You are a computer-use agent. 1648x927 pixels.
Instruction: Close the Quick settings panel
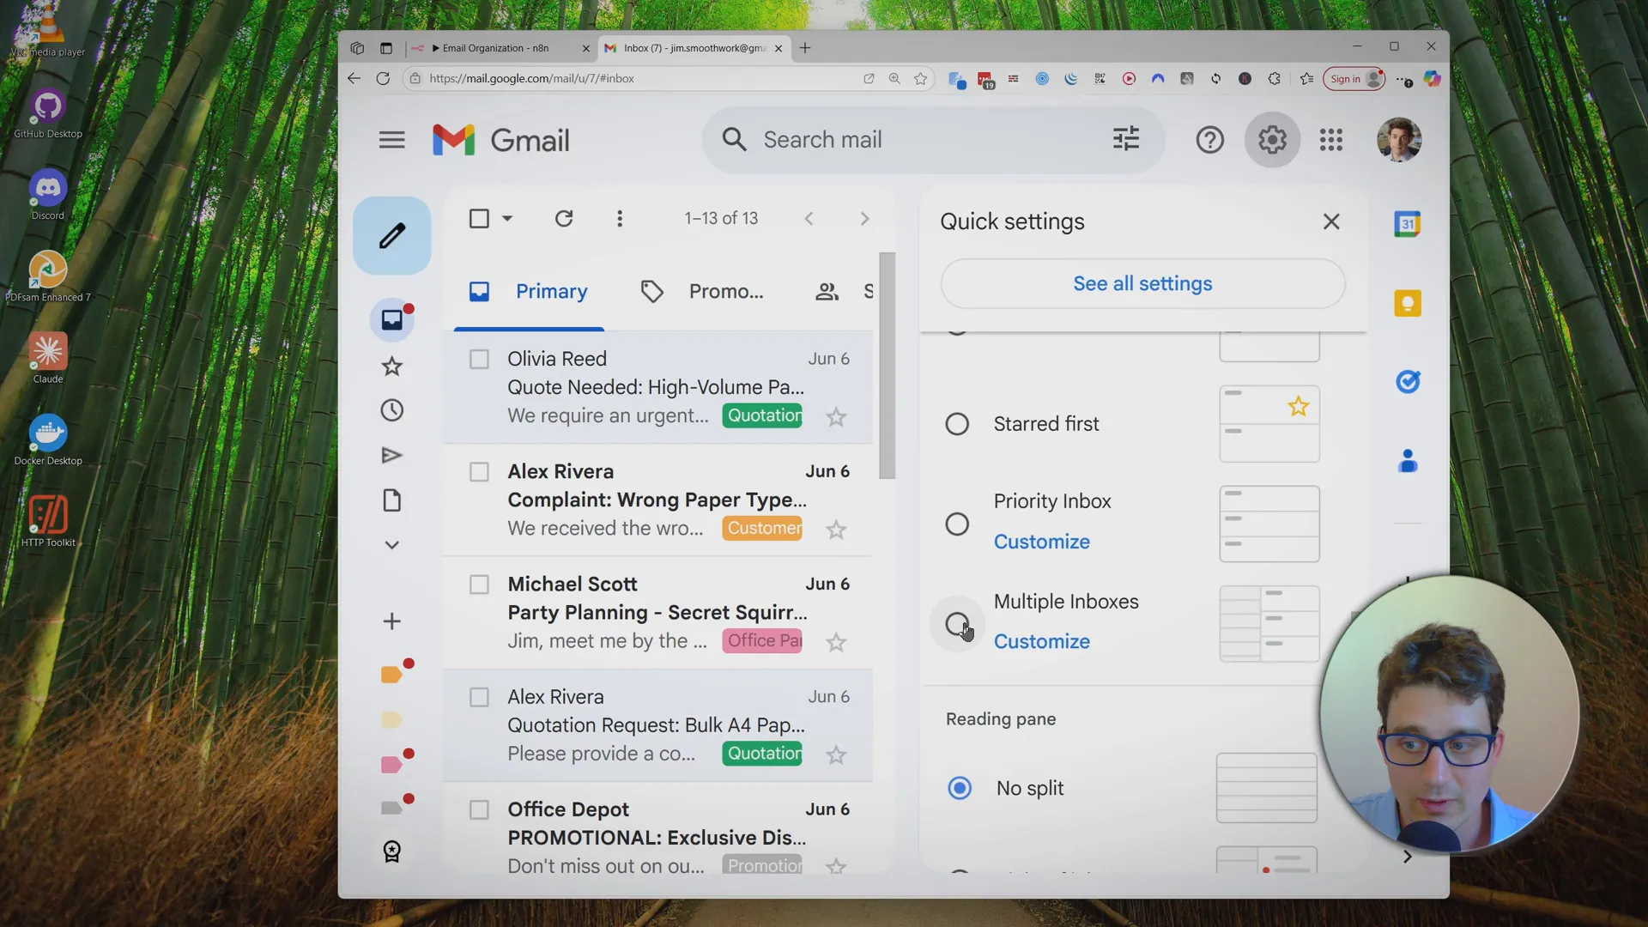tap(1331, 221)
